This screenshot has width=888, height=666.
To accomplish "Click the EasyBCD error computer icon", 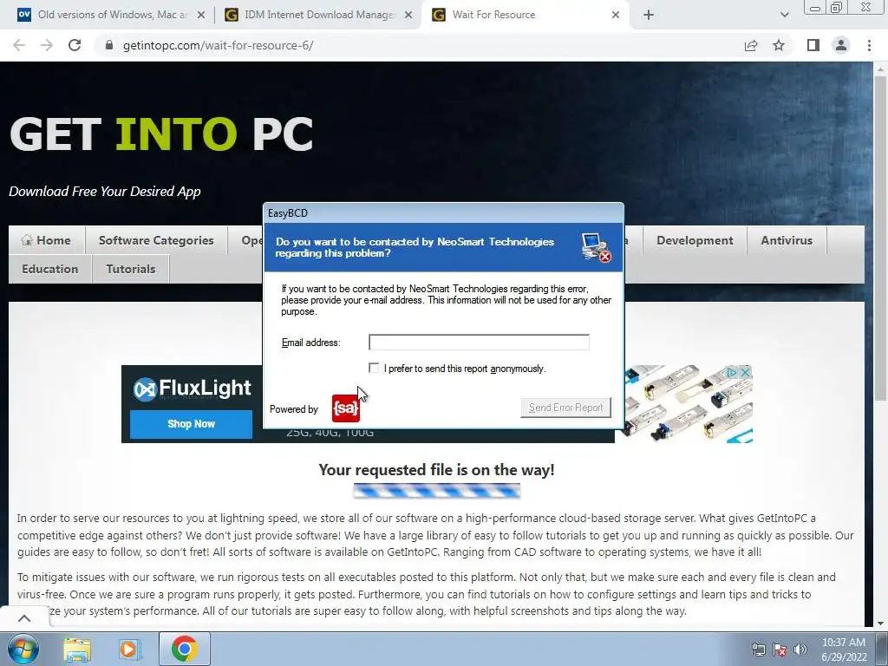I will (597, 247).
